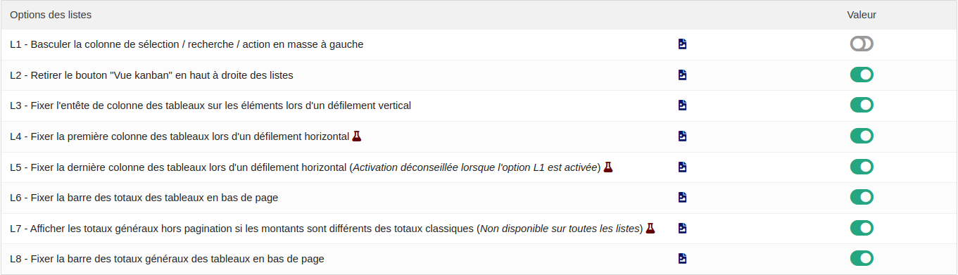This screenshot has width=958, height=275.
Task: Open the documentation icon for option L8
Action: point(682,259)
